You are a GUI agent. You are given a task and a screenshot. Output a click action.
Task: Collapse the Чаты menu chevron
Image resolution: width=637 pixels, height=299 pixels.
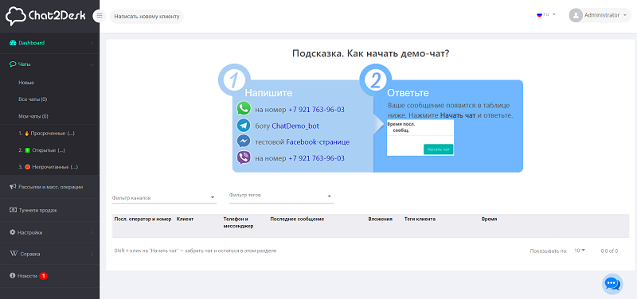[x=92, y=64]
